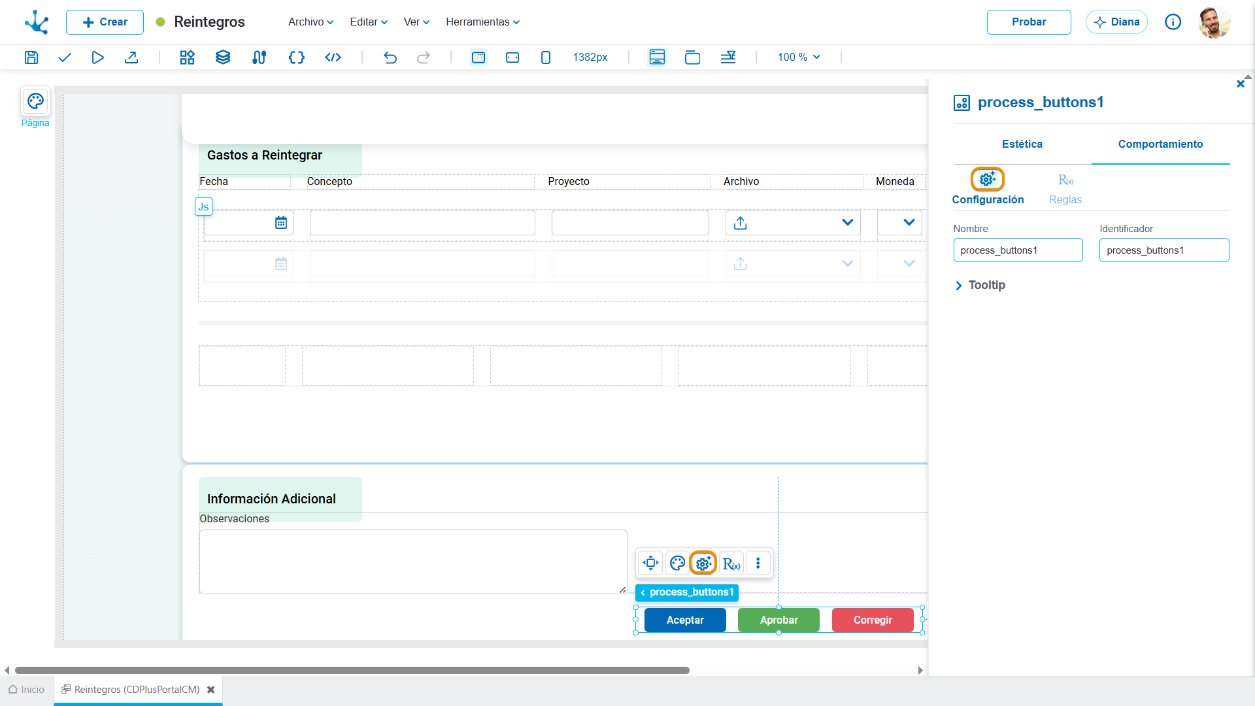Open the 100 % zoom dropdown
The width and height of the screenshot is (1255, 706).
(x=799, y=58)
